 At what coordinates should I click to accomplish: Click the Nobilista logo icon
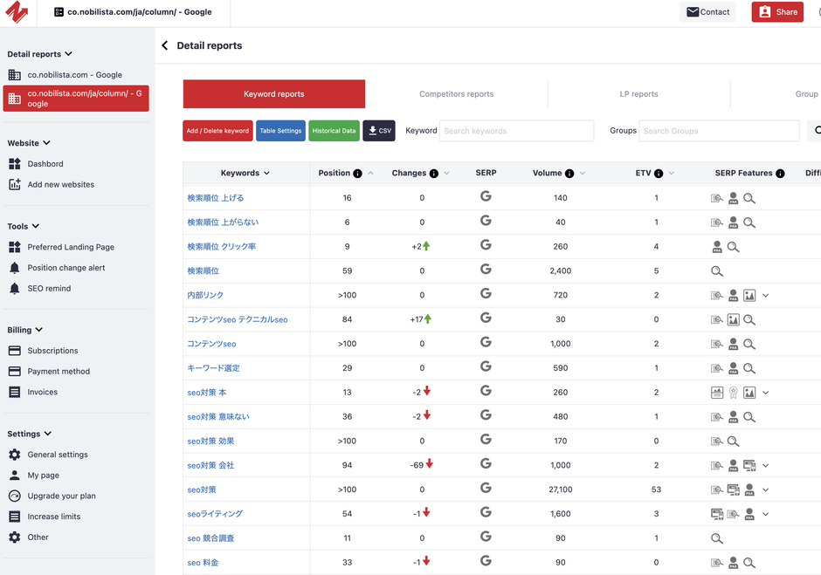17,12
